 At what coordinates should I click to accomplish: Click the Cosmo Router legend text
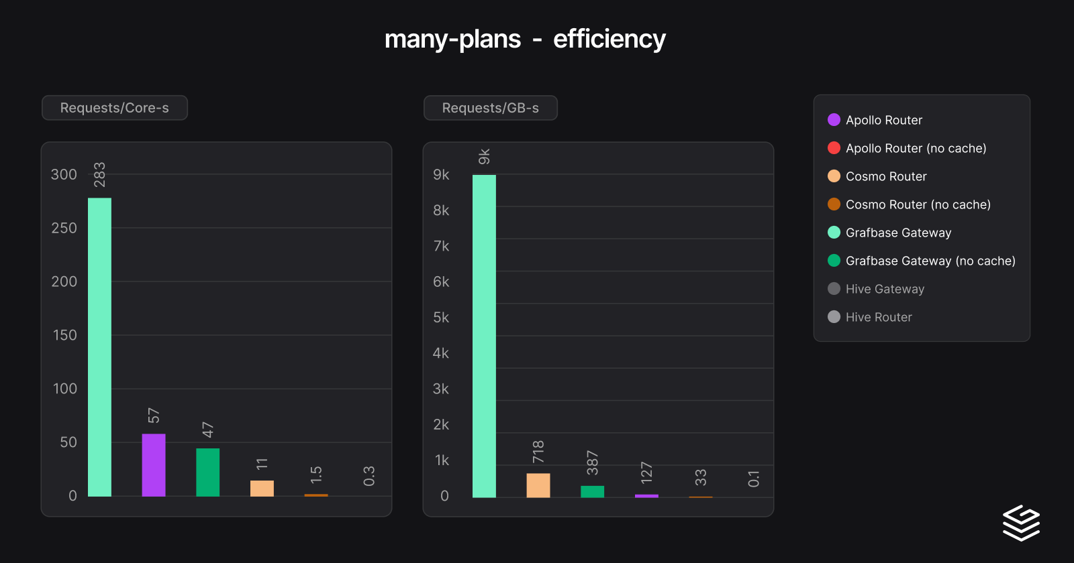click(886, 176)
